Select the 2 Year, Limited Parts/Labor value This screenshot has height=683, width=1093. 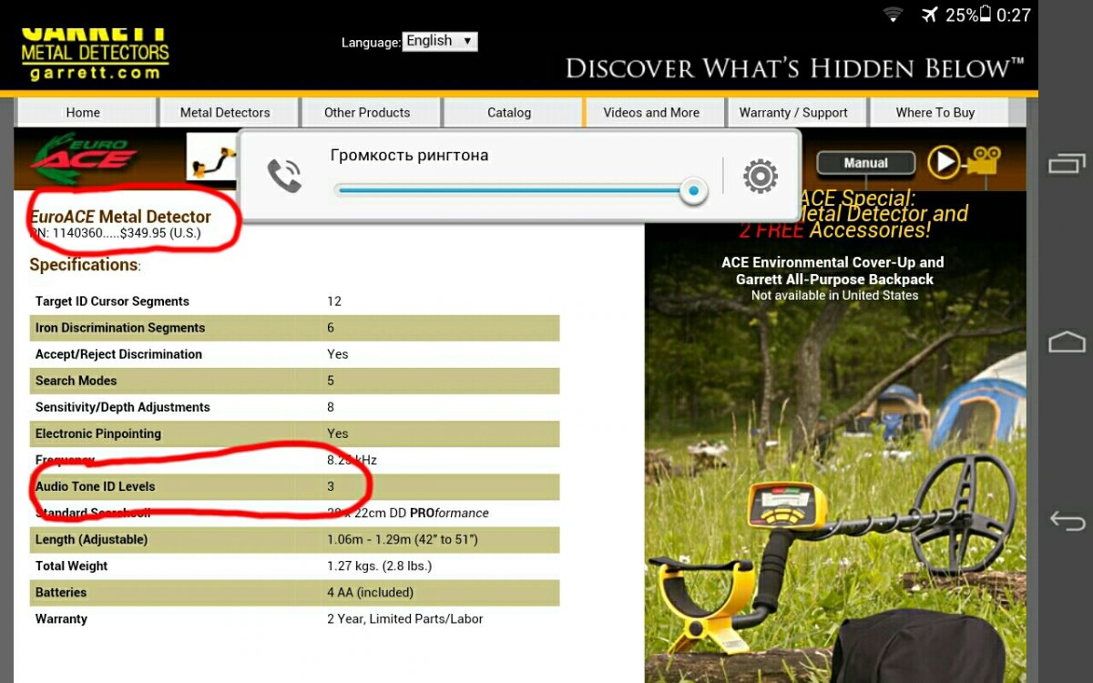(x=405, y=618)
